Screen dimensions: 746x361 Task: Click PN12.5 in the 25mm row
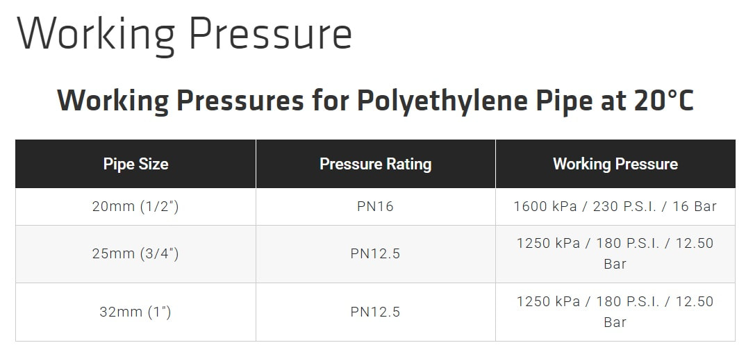375,254
